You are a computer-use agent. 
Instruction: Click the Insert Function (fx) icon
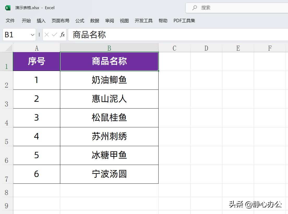[63, 34]
